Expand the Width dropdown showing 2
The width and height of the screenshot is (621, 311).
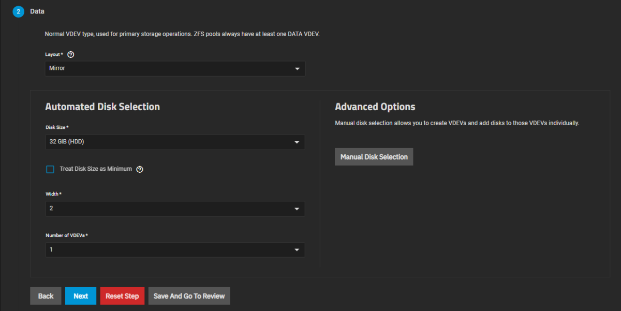(175, 209)
